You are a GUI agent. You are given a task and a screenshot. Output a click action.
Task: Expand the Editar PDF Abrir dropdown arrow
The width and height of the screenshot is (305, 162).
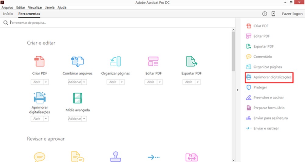click(x=160, y=82)
